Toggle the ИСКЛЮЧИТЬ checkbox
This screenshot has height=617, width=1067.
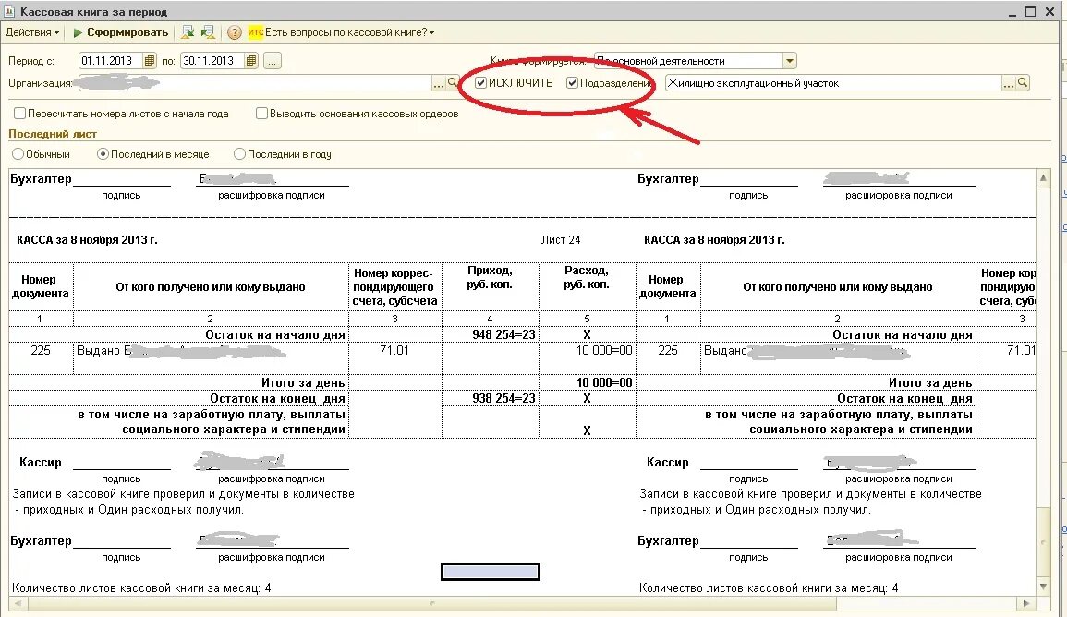click(481, 83)
